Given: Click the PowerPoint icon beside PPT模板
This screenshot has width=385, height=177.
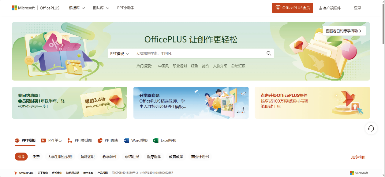Looking at the screenshot, I should pos(17,140).
